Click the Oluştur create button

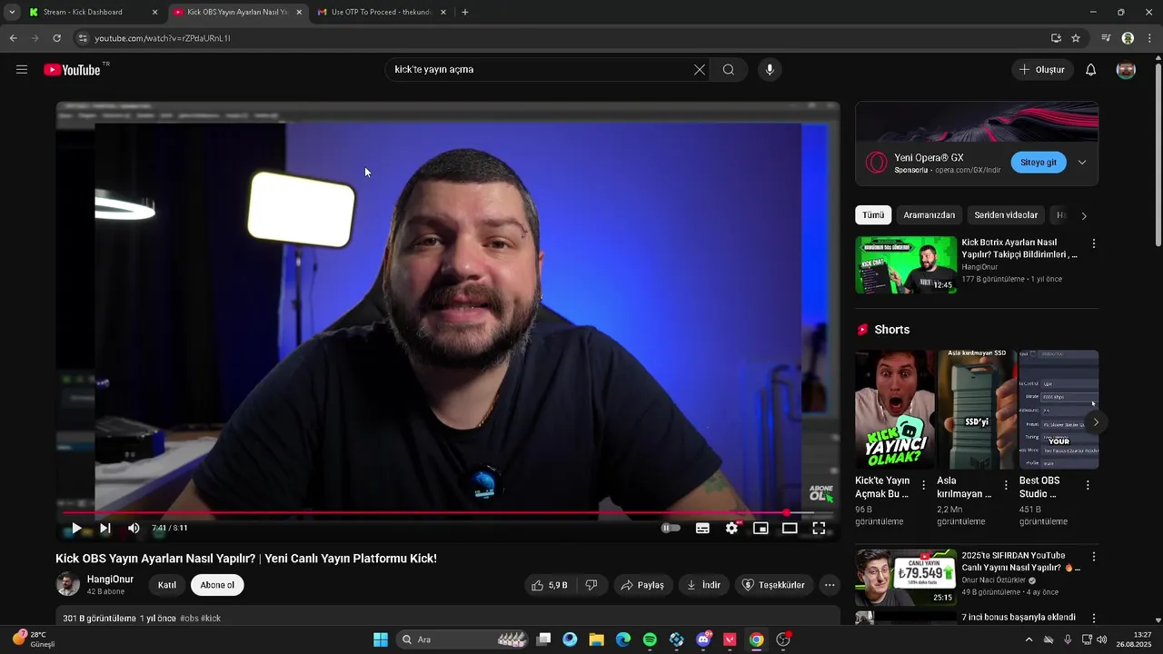tap(1042, 70)
